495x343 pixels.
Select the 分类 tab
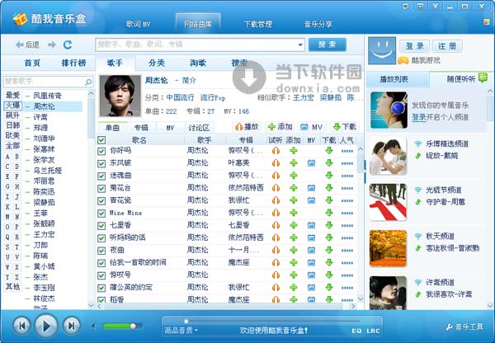[156, 63]
